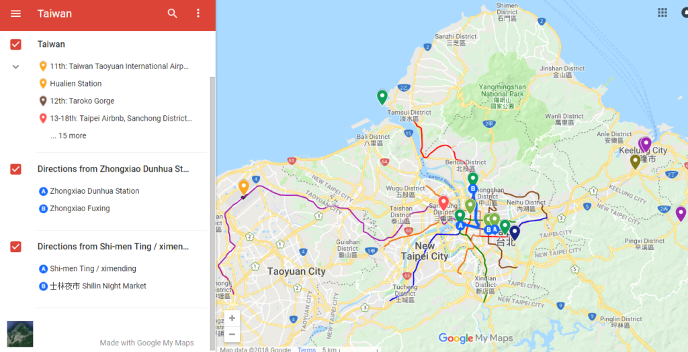688x352 pixels.
Task: Toggle Directions from Zhongxiao Dunhua layer checkbox
Action: click(16, 169)
